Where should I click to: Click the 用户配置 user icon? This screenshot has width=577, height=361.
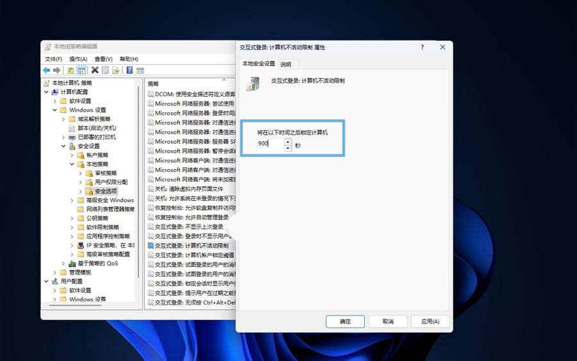[55, 281]
